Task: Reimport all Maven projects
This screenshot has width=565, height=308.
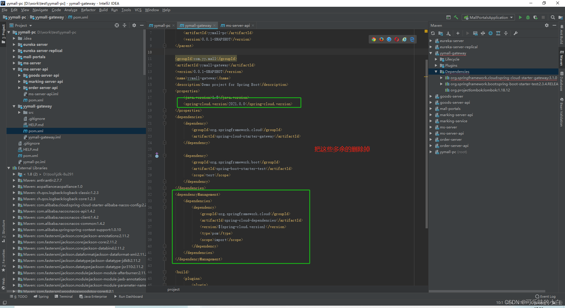Action: tap(433, 33)
